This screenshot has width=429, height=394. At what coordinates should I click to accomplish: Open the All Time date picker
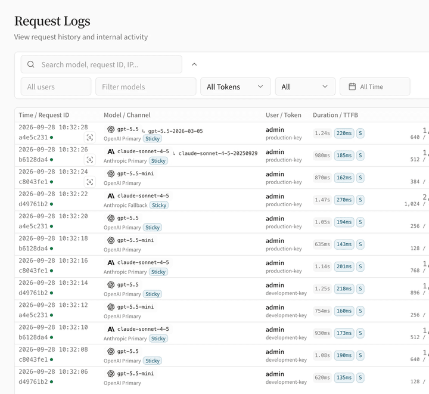pyautogui.click(x=375, y=86)
